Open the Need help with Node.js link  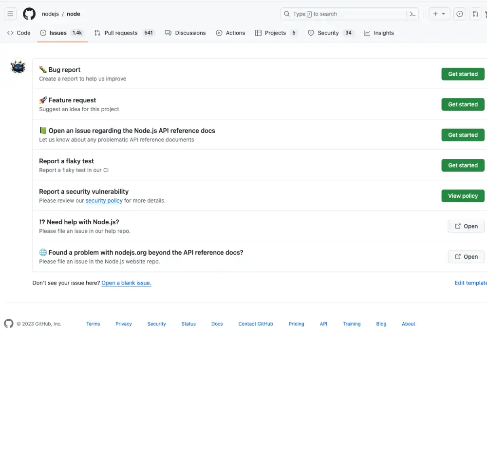pos(466,226)
